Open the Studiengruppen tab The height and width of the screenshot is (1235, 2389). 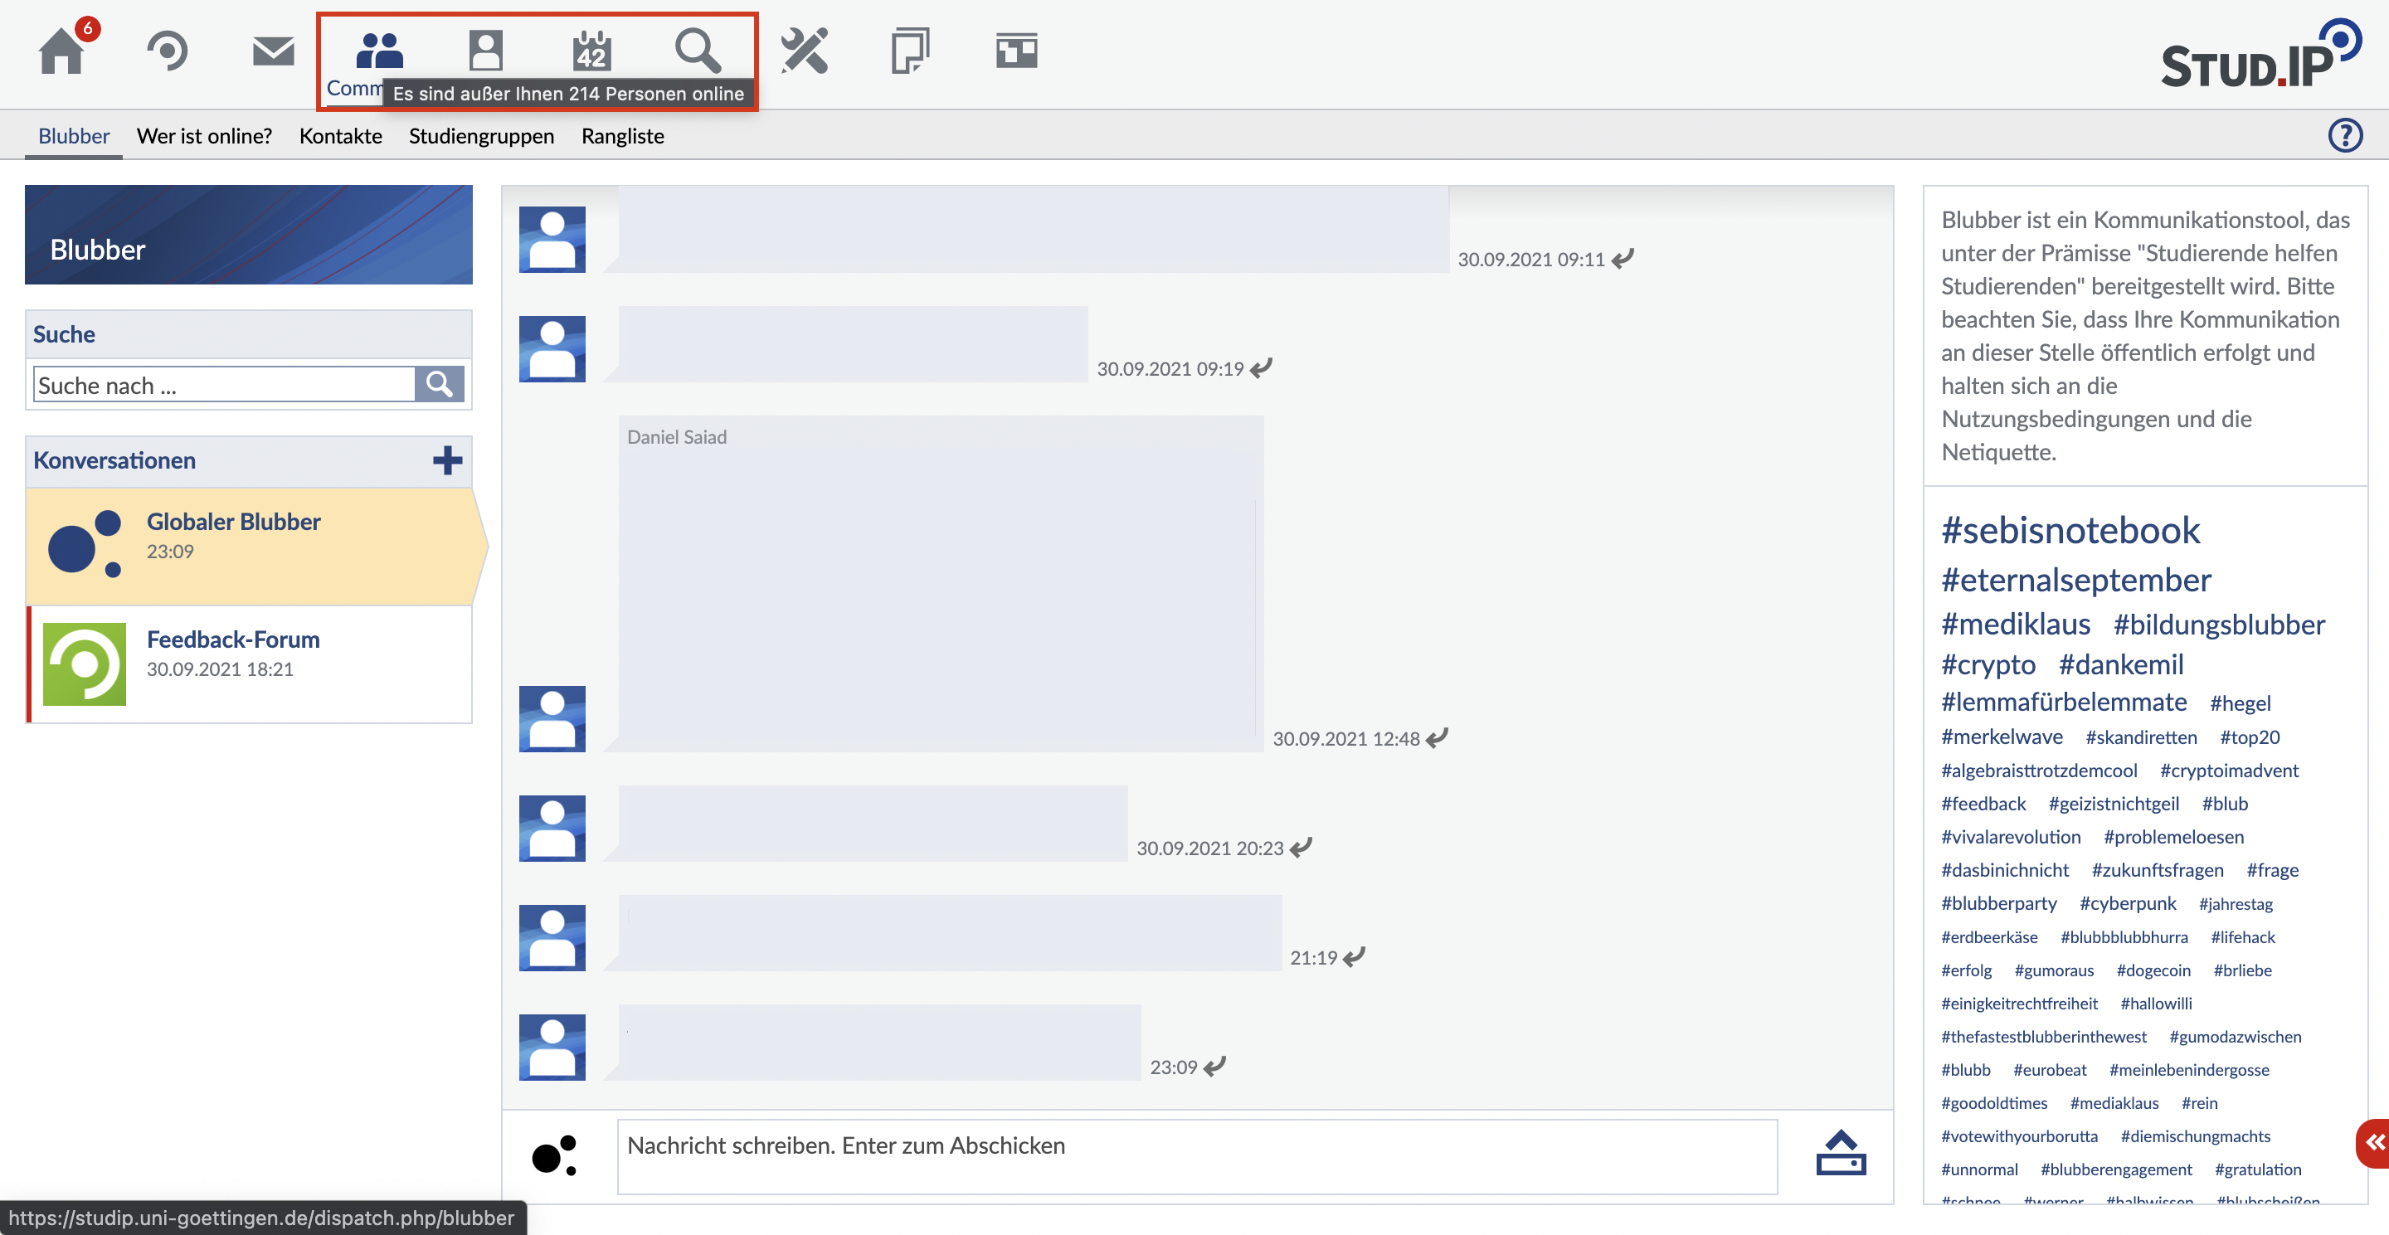(x=480, y=136)
